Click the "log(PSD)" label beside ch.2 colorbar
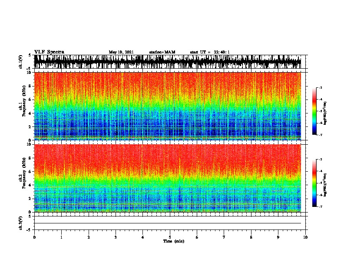The height and width of the screenshot is (266, 344). (325, 185)
